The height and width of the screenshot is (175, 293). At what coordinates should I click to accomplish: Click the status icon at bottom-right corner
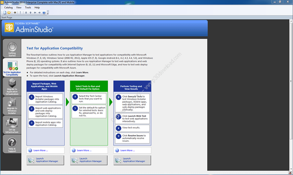point(290,173)
